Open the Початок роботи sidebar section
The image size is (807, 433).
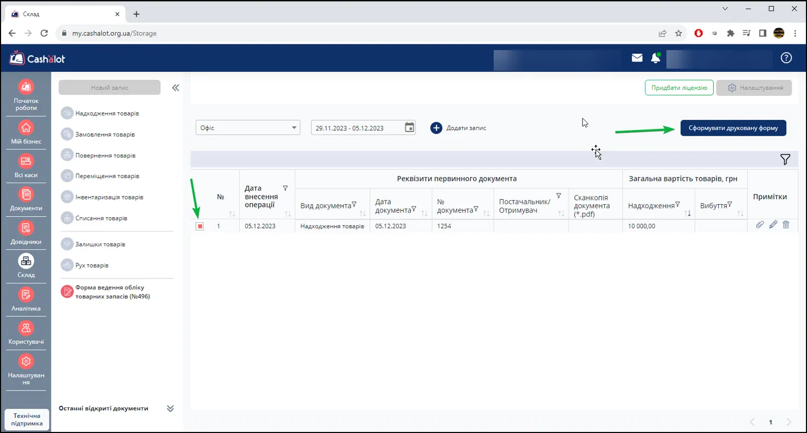26,95
